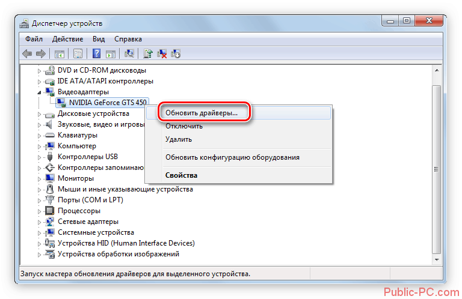462x299 pixels.
Task: Open the Properties sheet toolbar icon
Action: click(78, 54)
